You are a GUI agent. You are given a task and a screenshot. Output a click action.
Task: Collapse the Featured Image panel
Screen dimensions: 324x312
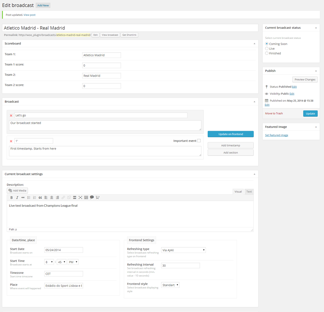pyautogui.click(x=316, y=127)
